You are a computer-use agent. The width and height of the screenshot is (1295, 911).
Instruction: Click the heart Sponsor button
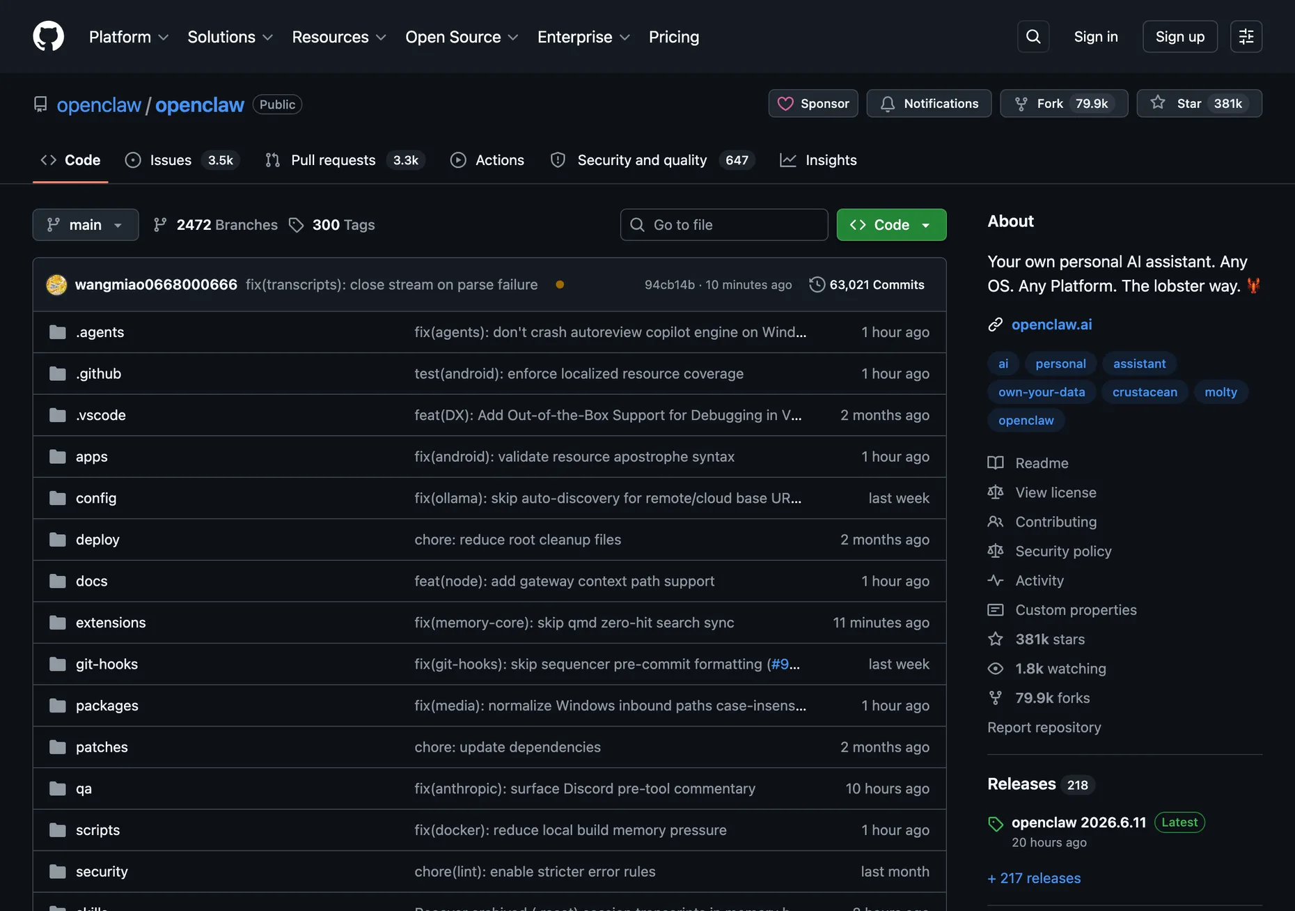(813, 103)
